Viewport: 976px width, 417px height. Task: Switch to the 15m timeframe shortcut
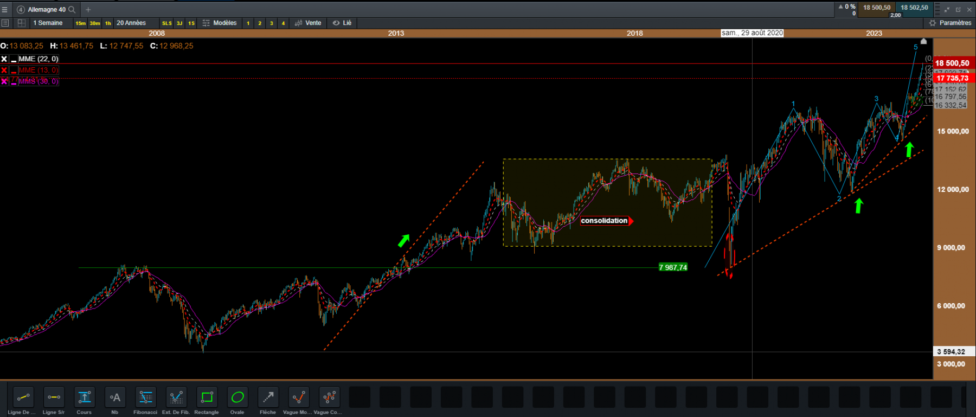(x=81, y=23)
